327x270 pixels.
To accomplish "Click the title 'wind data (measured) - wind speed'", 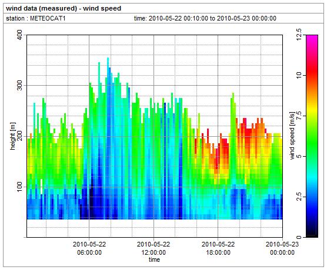I will pos(64,8).
